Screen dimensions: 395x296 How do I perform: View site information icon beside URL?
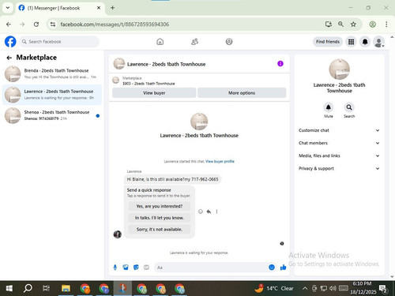pos(53,24)
